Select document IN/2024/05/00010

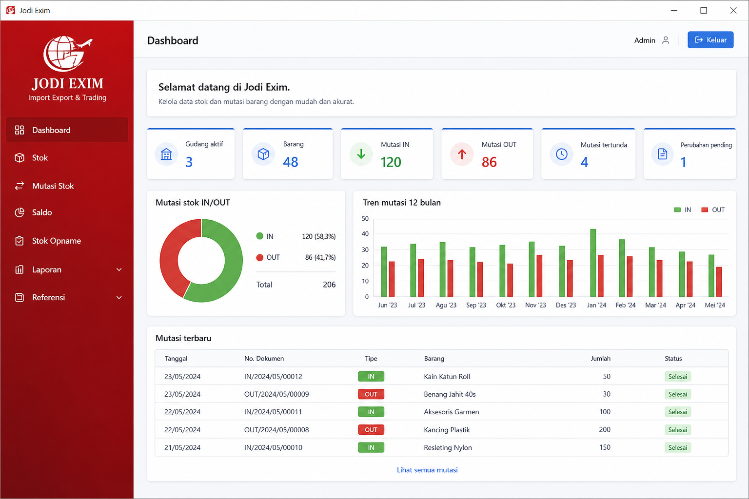coord(273,447)
